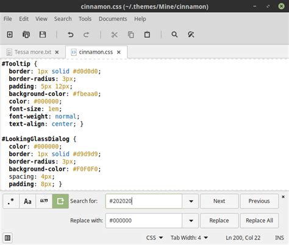Viewport: 289px width, 245px height.
Task: Paste from clipboard icon
Action: coord(147,35)
